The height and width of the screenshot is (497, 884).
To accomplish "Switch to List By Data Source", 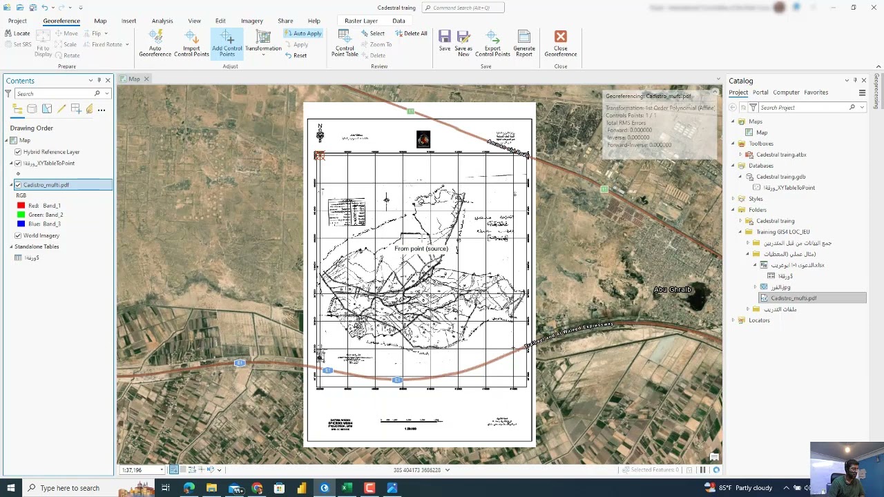I will (x=32, y=109).
